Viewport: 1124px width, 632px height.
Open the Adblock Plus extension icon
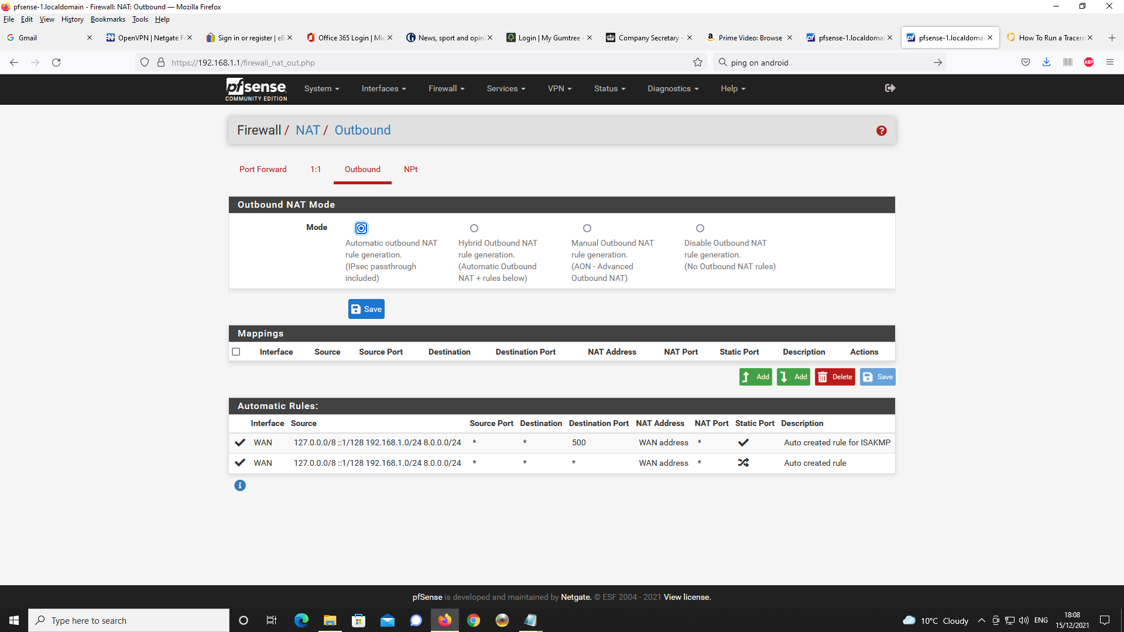point(1089,63)
